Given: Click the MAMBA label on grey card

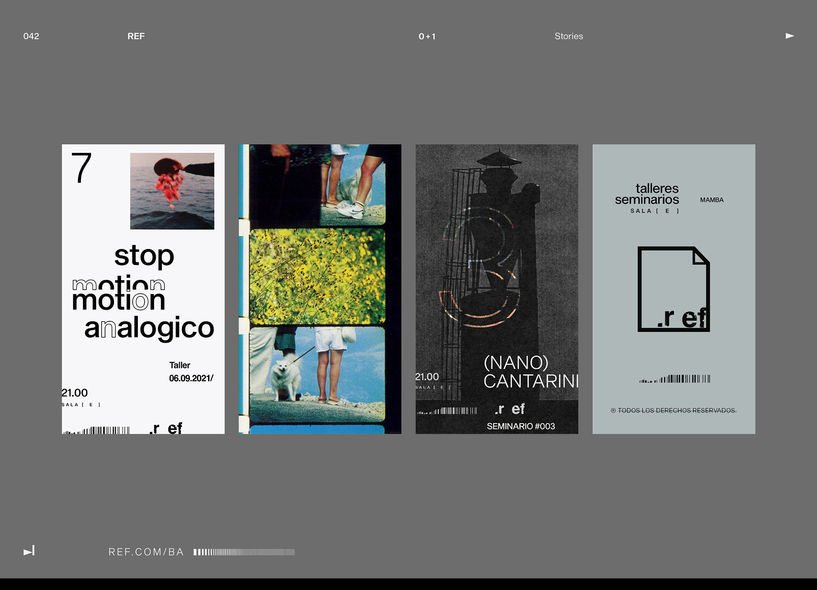Looking at the screenshot, I should 711,200.
